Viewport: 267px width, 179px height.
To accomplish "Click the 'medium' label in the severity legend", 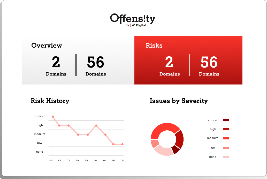I will point(213,138).
